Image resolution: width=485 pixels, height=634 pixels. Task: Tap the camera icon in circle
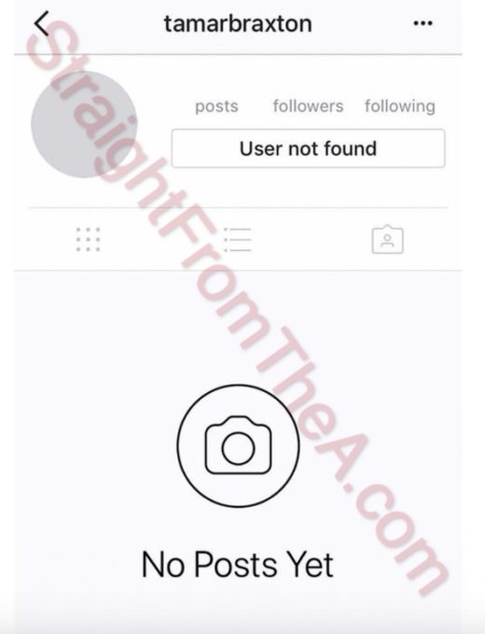pyautogui.click(x=238, y=445)
